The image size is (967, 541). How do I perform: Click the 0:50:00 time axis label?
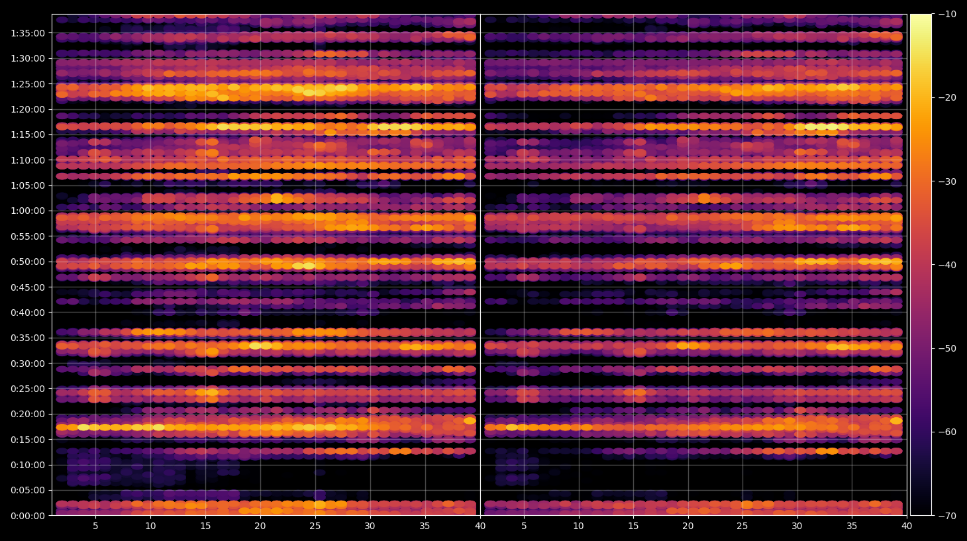28,262
